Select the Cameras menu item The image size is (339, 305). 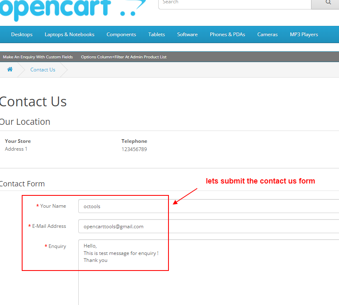267,34
